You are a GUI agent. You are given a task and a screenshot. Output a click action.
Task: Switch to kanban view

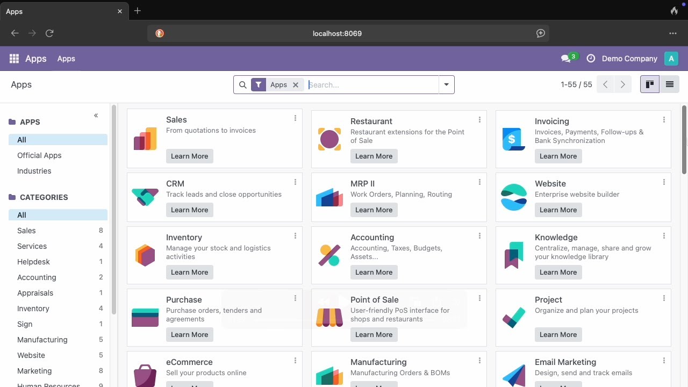[x=650, y=84]
